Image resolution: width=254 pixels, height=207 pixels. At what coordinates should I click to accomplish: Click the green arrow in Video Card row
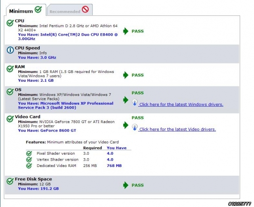click(126, 125)
